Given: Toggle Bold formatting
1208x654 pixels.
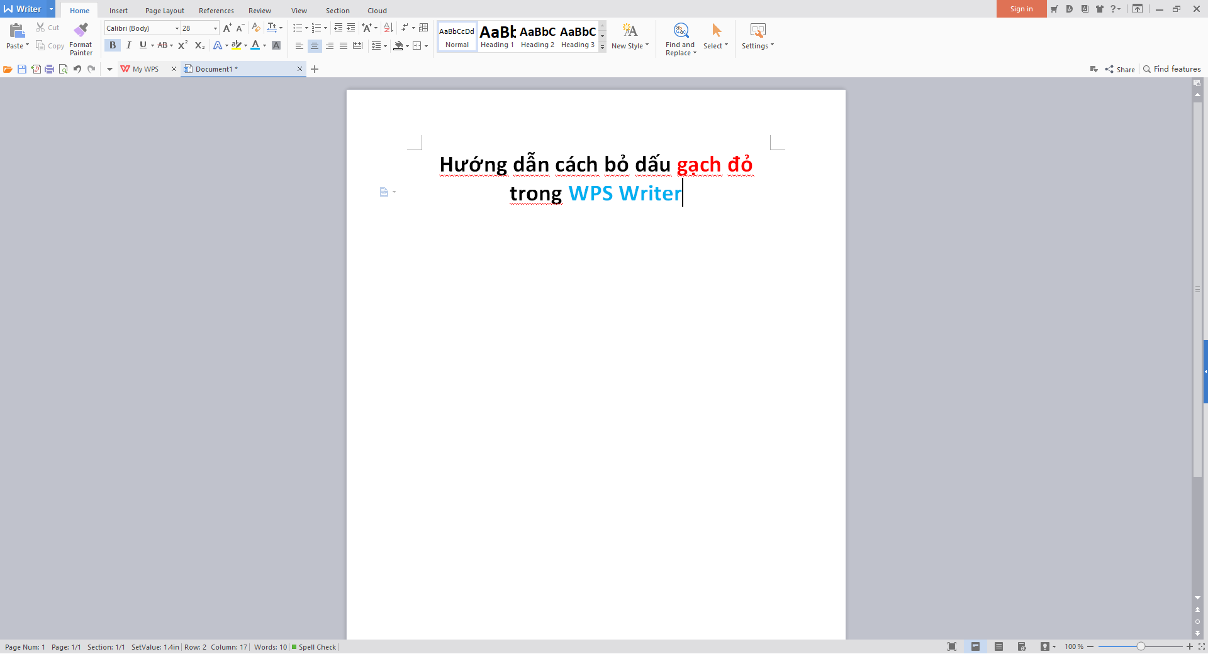Looking at the screenshot, I should point(113,45).
